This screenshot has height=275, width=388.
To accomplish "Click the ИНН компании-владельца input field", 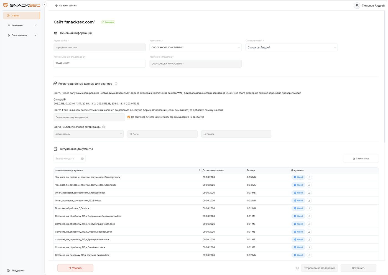I will (99, 63).
